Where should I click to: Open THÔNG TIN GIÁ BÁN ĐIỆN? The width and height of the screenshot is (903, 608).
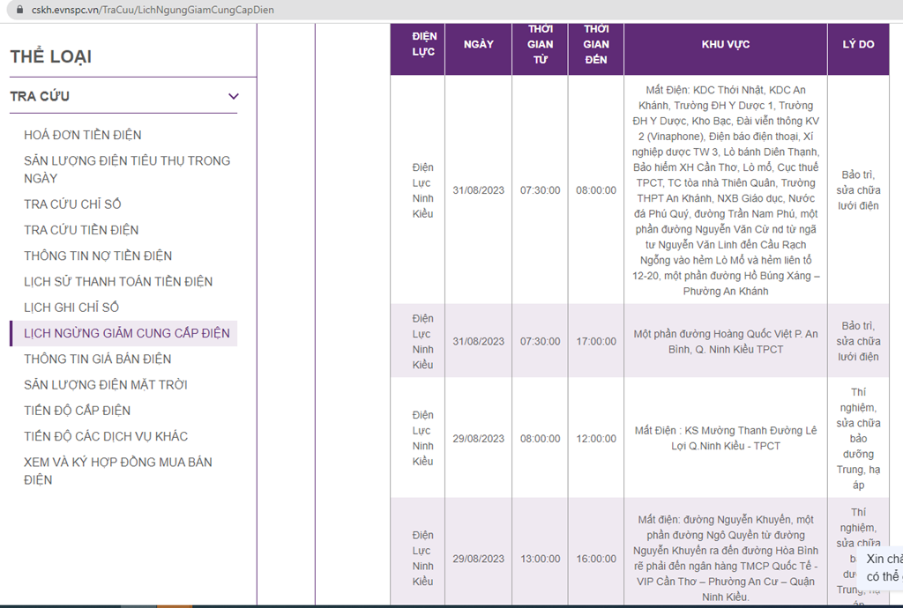97,359
